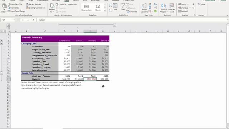Collapse the ribbon with the chevron
This screenshot has width=229, height=129.
227,15
